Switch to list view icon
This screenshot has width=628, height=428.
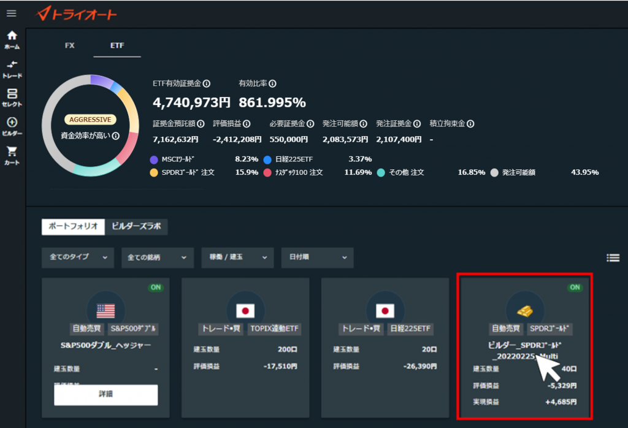point(613,258)
